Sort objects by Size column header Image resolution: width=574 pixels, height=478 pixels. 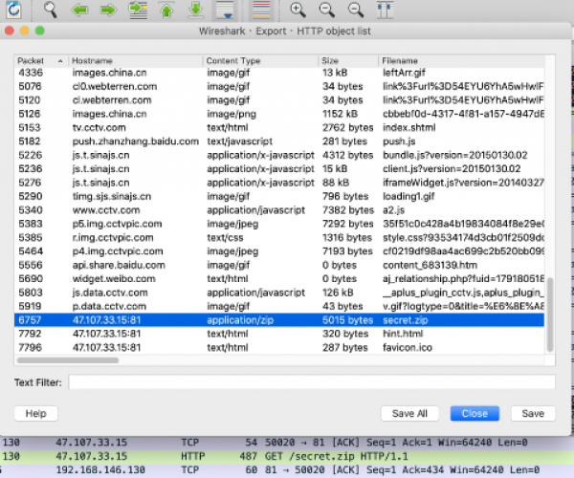pyautogui.click(x=346, y=60)
